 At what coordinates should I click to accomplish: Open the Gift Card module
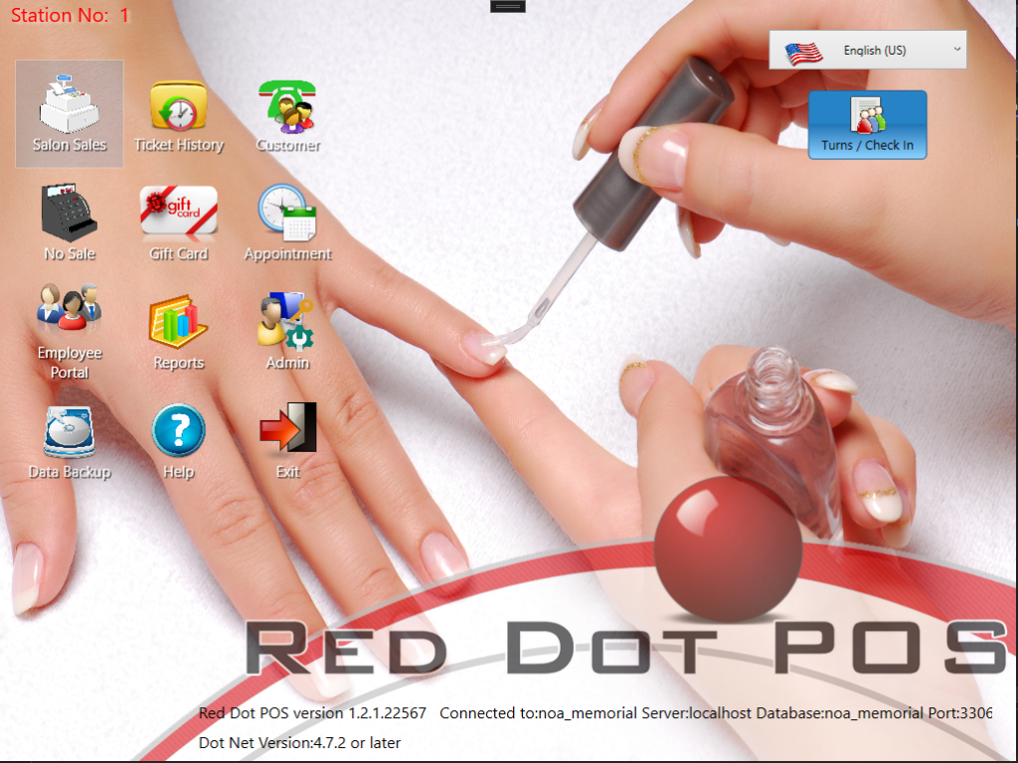coord(179,223)
